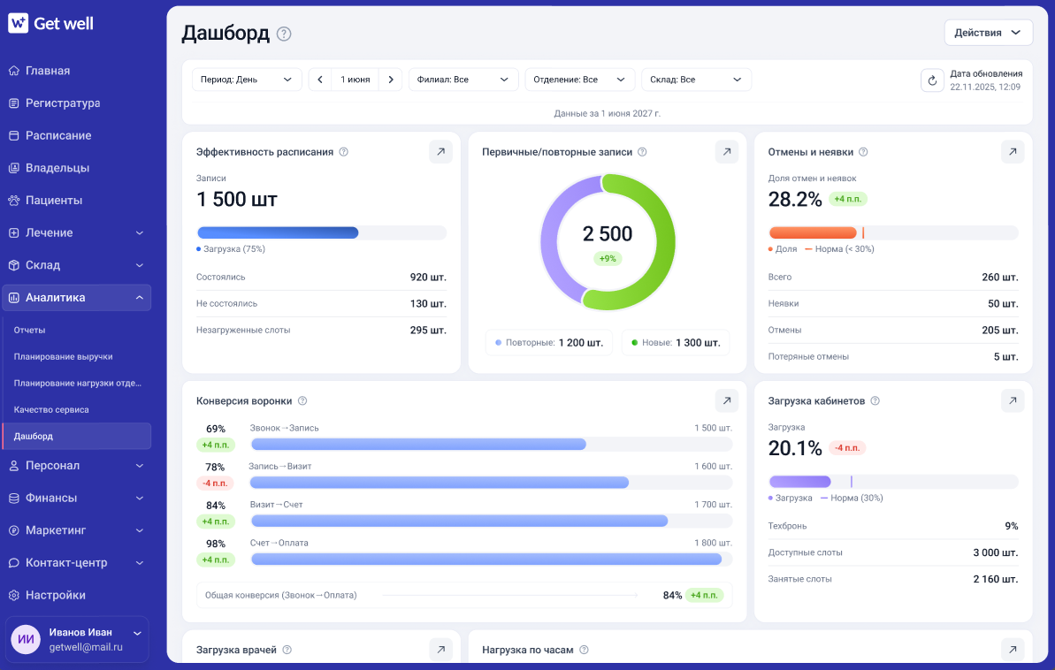Click help icon beside Первичные/повторные записи

tap(643, 152)
